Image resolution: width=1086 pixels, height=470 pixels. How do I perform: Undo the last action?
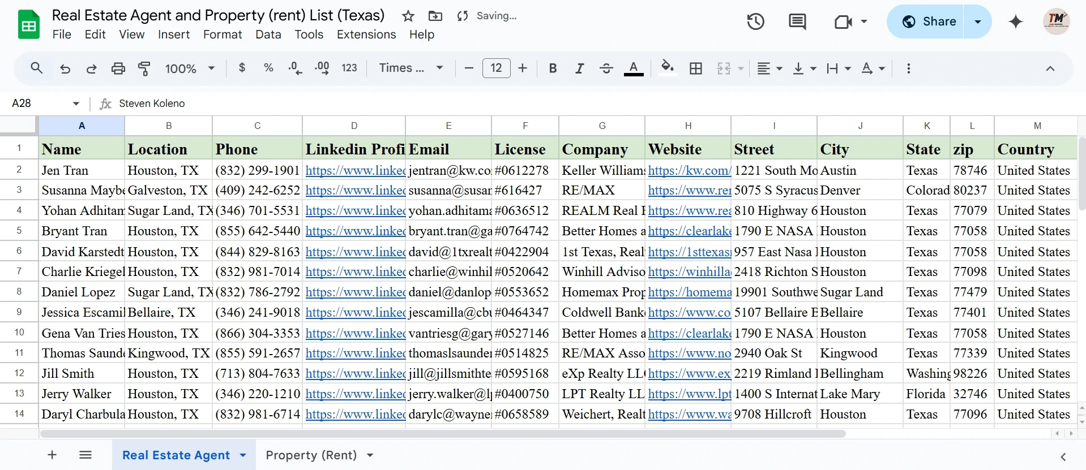click(65, 68)
